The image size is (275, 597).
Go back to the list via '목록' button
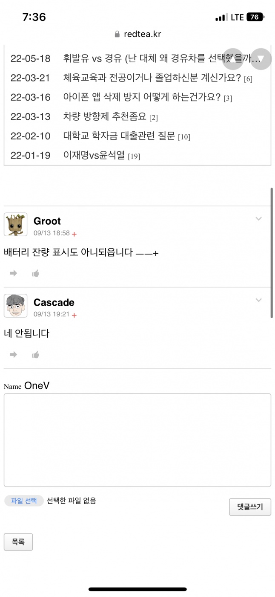[18, 542]
